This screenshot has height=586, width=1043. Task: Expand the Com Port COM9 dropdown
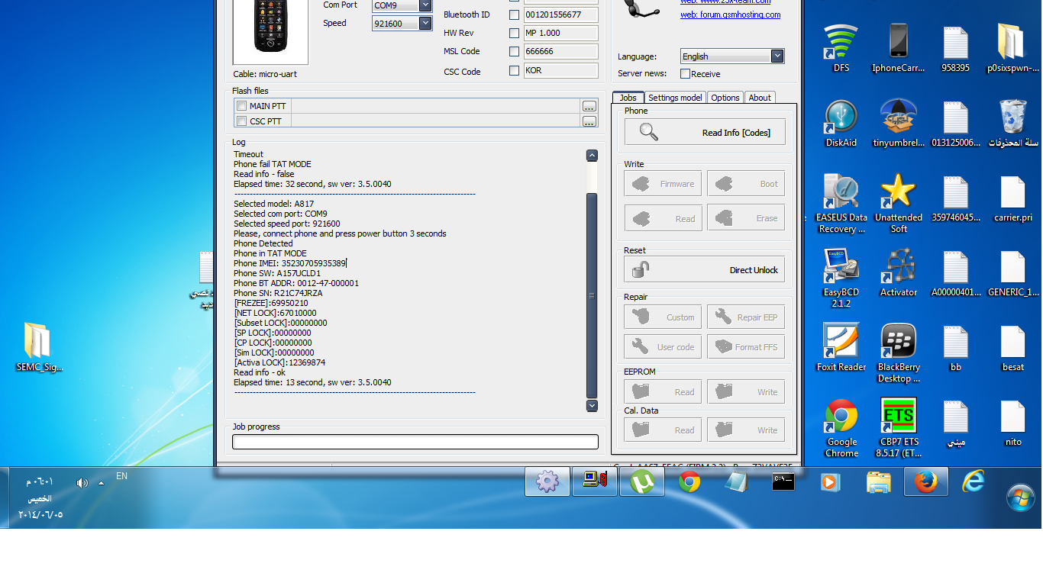[x=425, y=5]
